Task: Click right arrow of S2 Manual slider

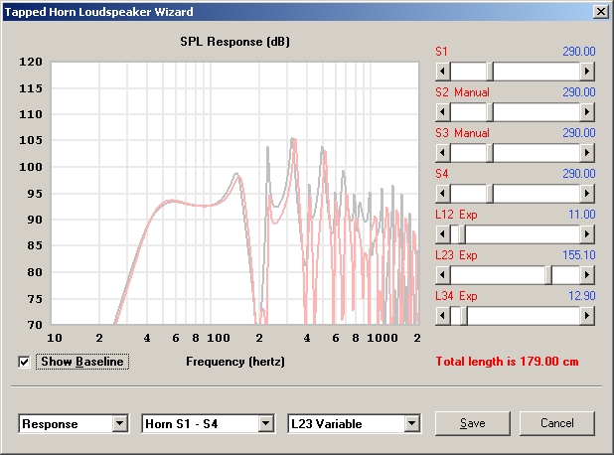Action: [587, 112]
